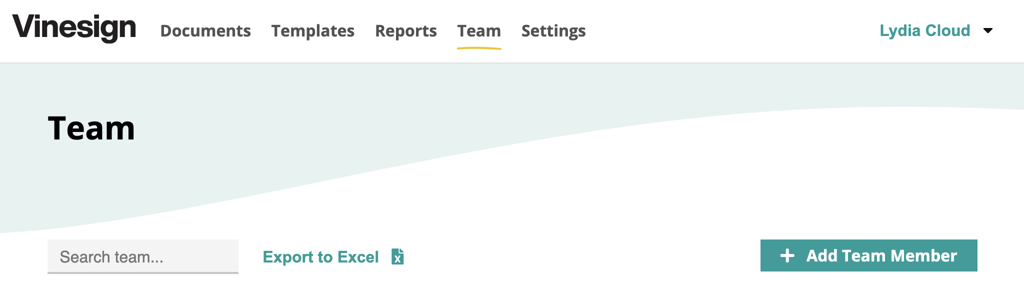Select the Team navigation item

pos(479,30)
